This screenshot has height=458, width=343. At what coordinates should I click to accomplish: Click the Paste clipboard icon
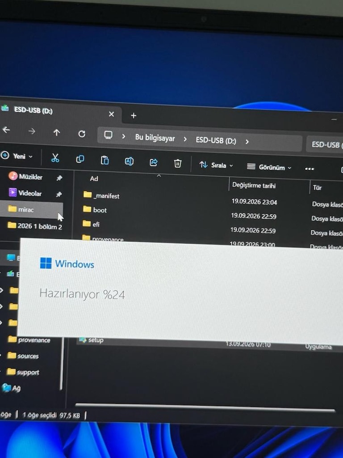[x=105, y=160]
